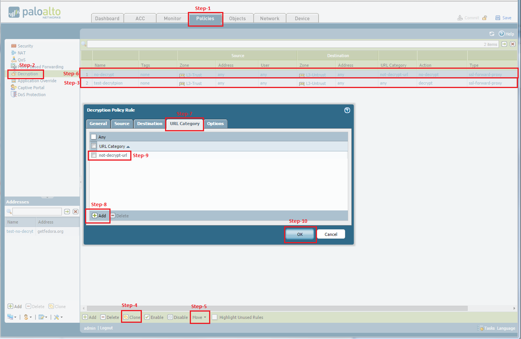Switch to the Dashboard tab
This screenshot has height=339, width=521.
pos(107,19)
